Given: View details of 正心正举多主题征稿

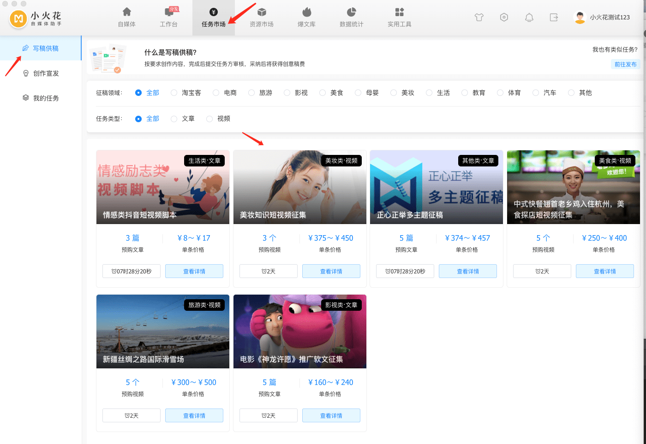Looking at the screenshot, I should tap(468, 271).
